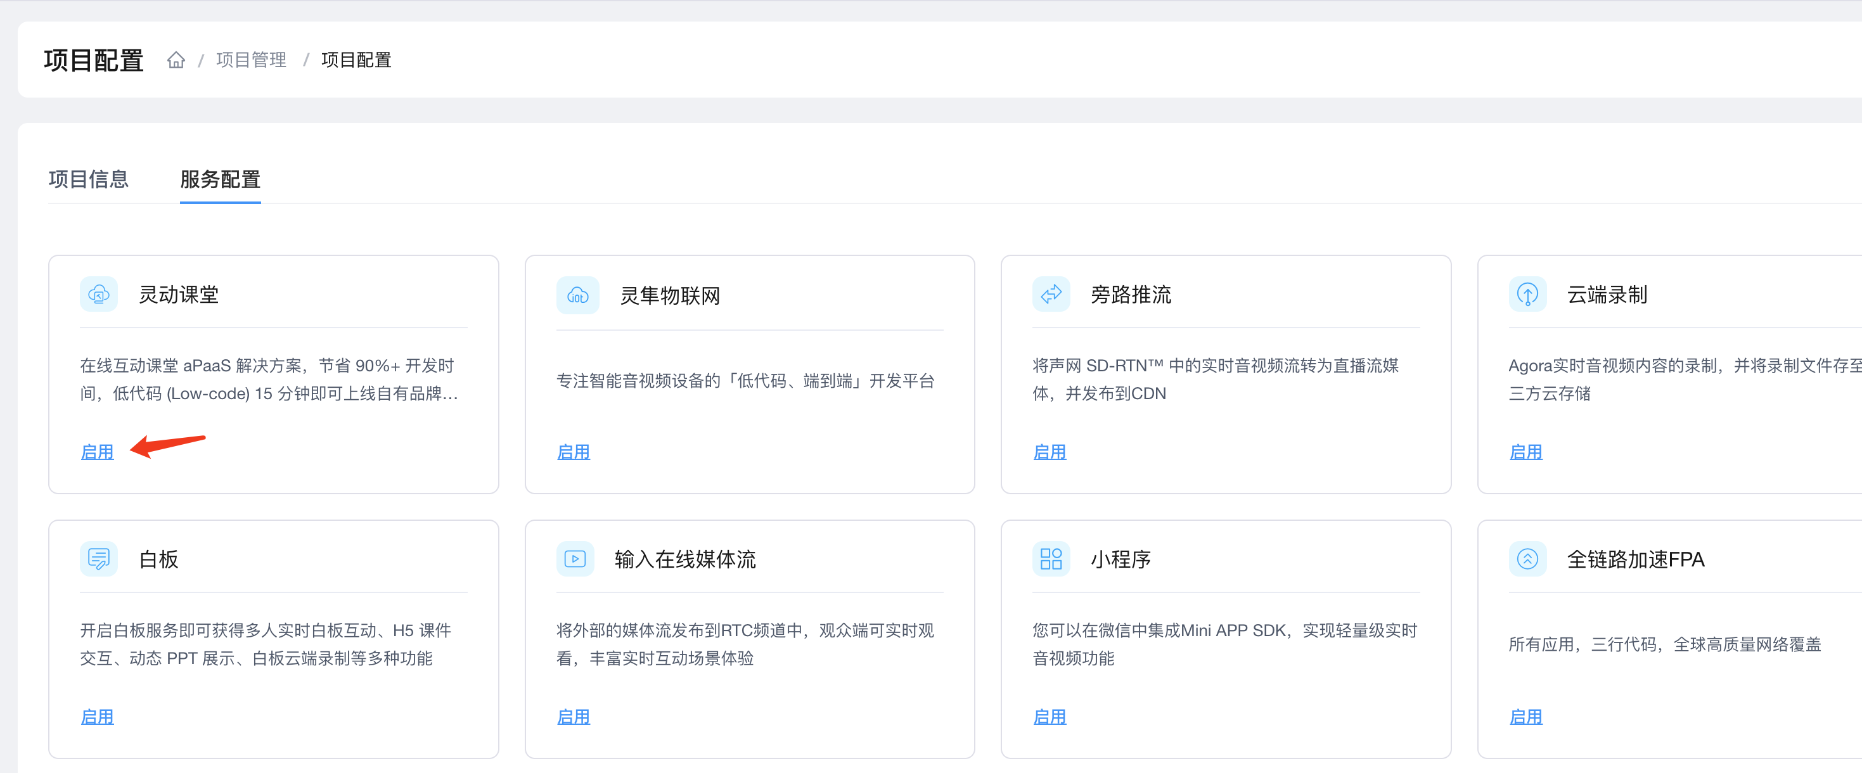Viewport: 1862px width, 773px height.
Task: Enable 输入在线媒体流 service
Action: pyautogui.click(x=573, y=717)
